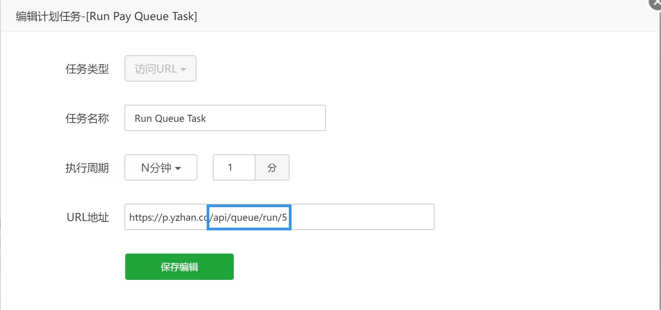
Task: Change the schedule unit via N分钟 selector
Action: [x=160, y=167]
